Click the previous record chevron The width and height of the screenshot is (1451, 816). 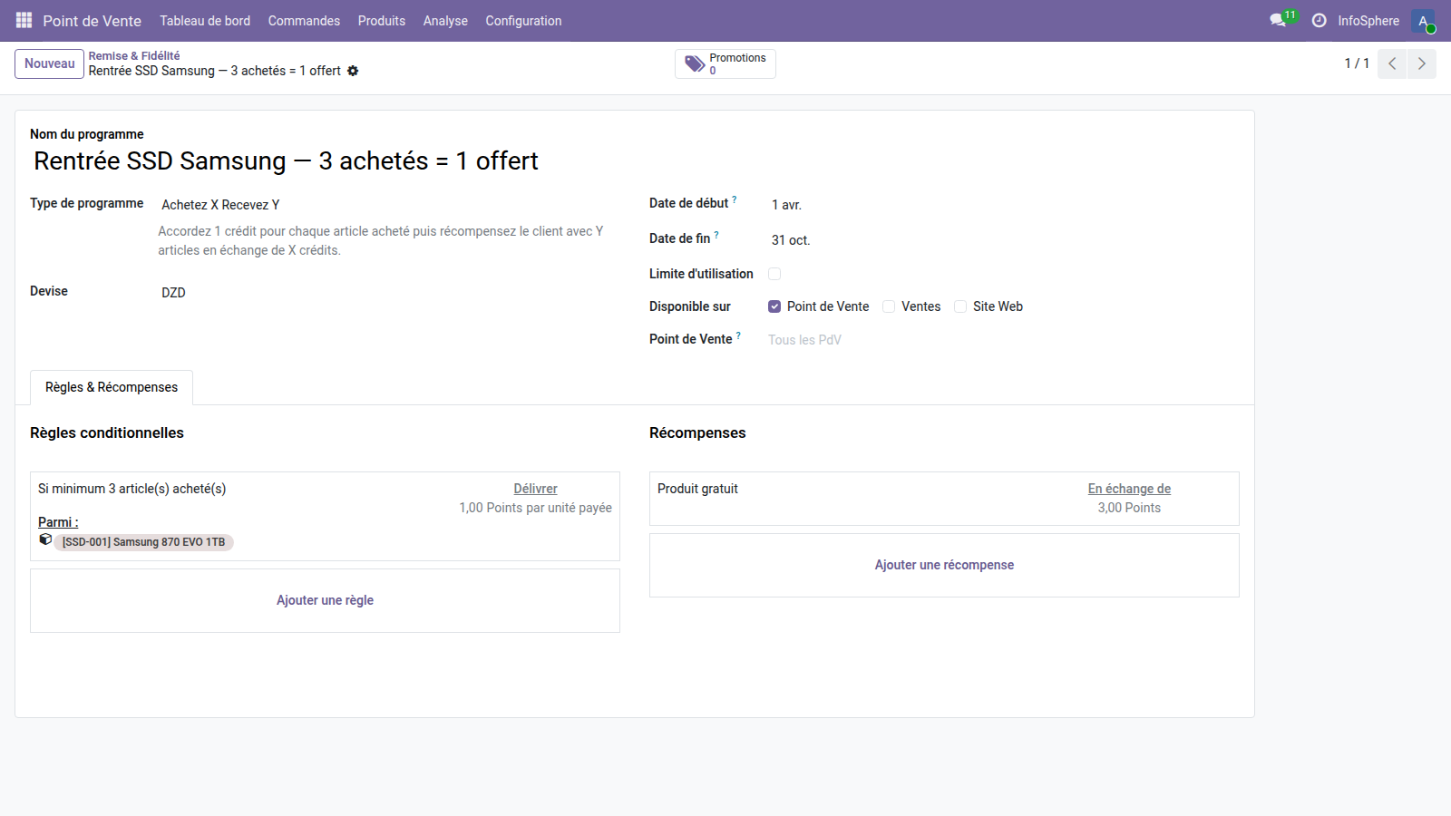point(1391,63)
